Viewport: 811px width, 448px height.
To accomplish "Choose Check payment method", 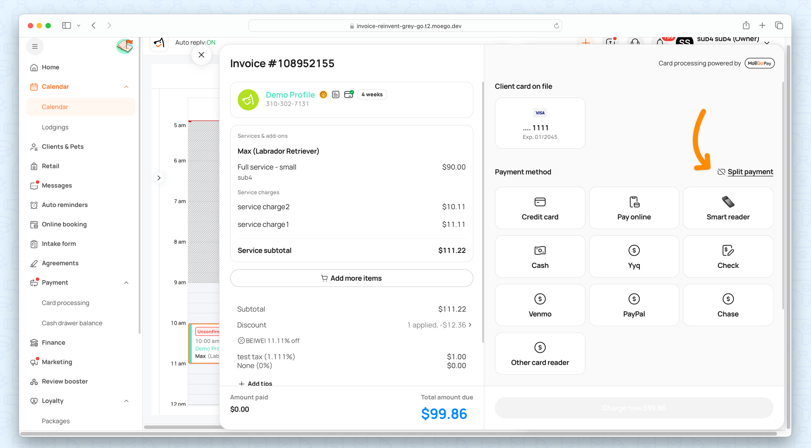I will click(728, 257).
